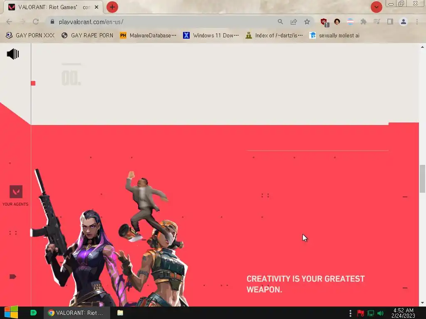This screenshot has height=319, width=426.
Task: Open a new tab with the plus button
Action: click(112, 7)
